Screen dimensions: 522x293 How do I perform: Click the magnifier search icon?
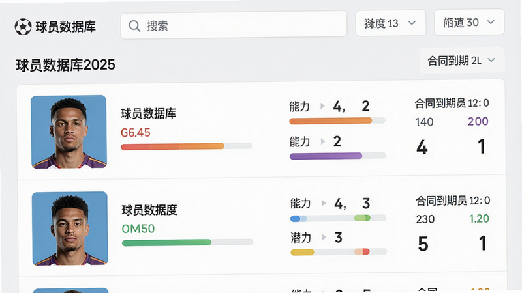click(134, 26)
